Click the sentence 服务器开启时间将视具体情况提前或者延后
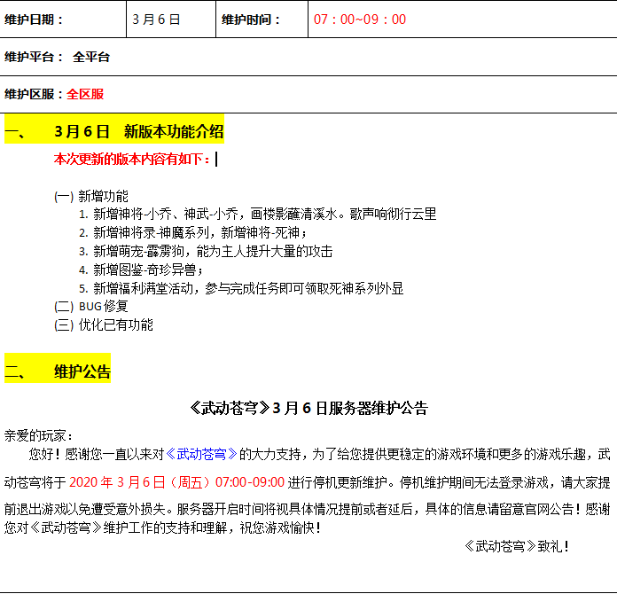Image resolution: width=617 pixels, height=594 pixels. pyautogui.click(x=294, y=510)
